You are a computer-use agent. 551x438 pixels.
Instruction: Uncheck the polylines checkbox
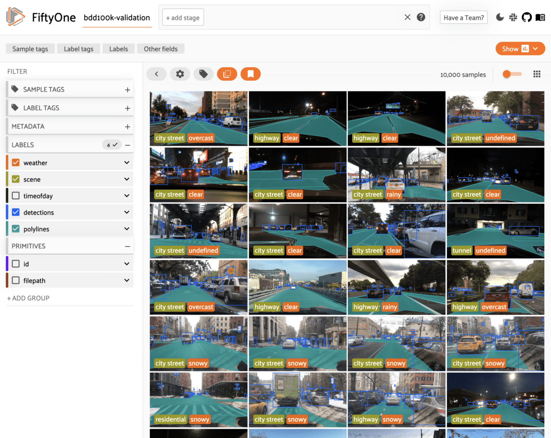(16, 229)
